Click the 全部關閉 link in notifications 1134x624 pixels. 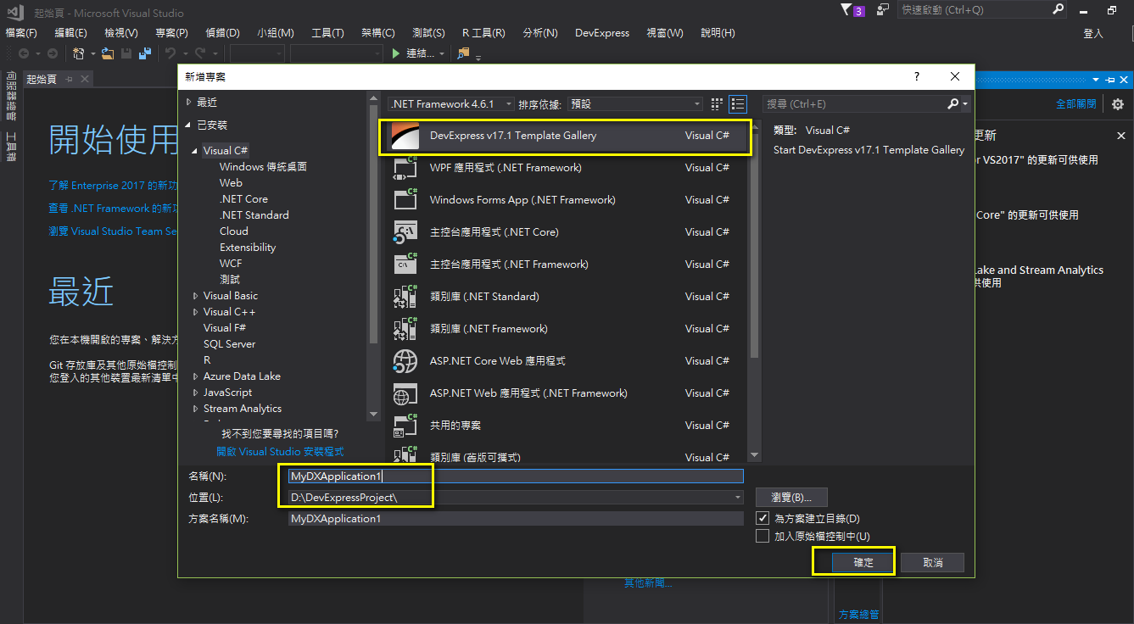[1076, 104]
